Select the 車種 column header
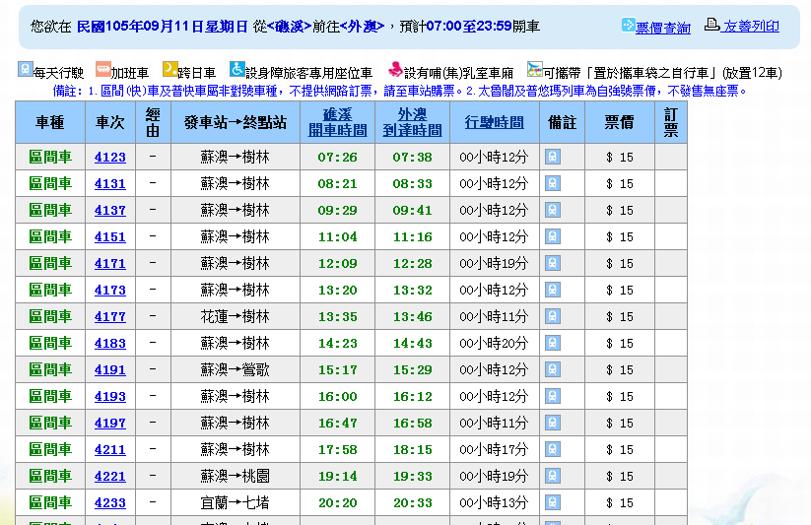 50,122
